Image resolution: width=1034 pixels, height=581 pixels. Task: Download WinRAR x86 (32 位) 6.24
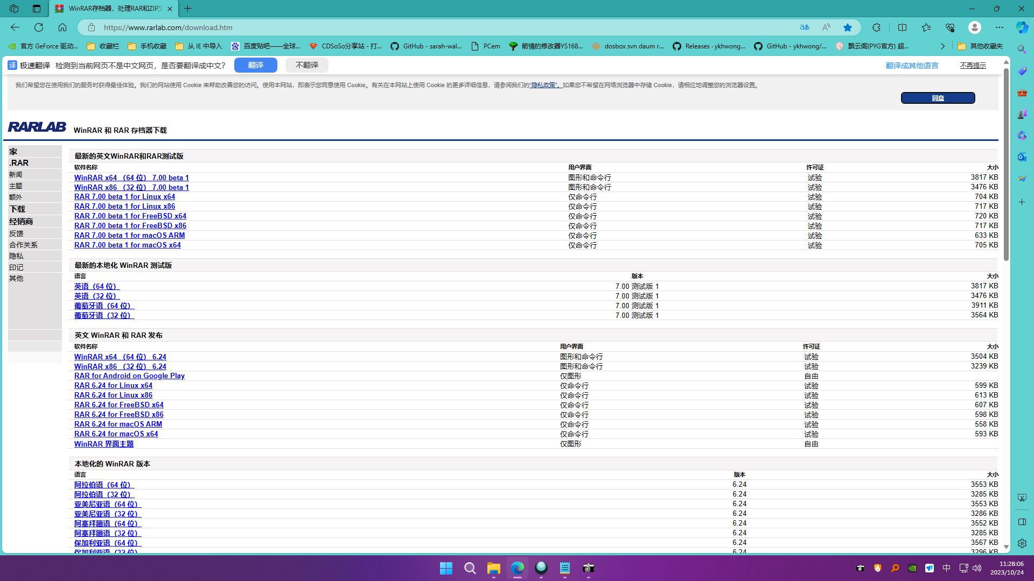click(x=120, y=366)
